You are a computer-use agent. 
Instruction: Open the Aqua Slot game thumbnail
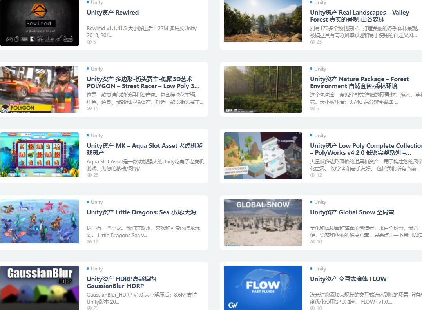pos(40,155)
